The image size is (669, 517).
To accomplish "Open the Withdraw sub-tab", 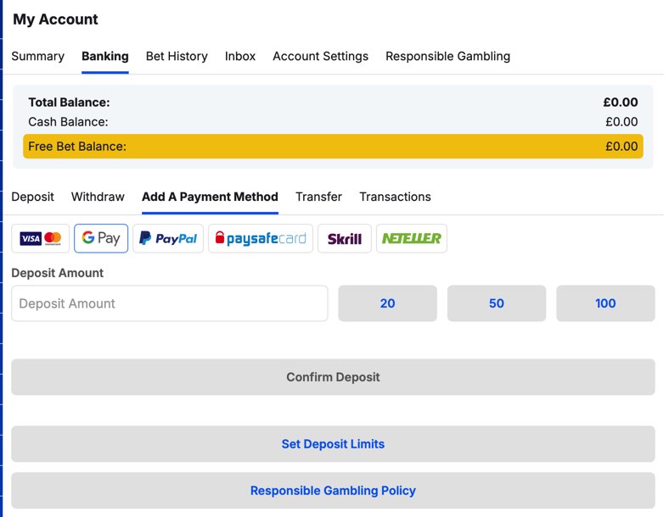I will click(98, 197).
